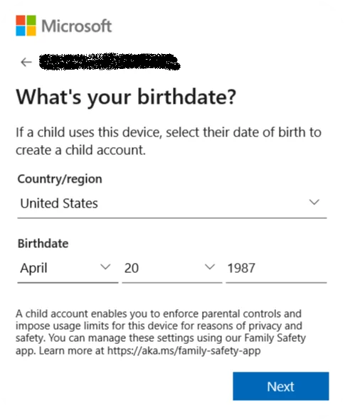Expand the day chevron arrow
This screenshot has width=345, height=420.
(x=210, y=266)
